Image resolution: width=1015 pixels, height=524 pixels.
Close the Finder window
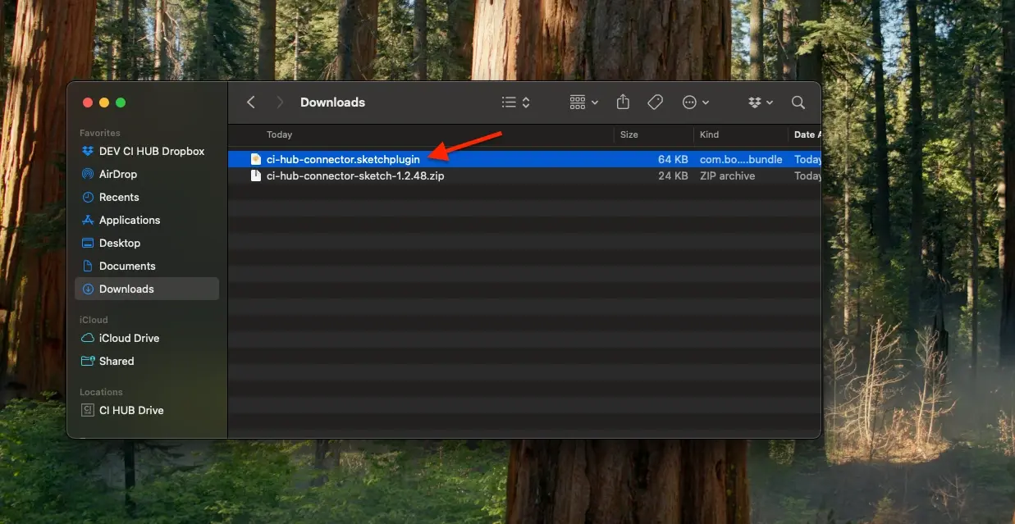point(88,103)
